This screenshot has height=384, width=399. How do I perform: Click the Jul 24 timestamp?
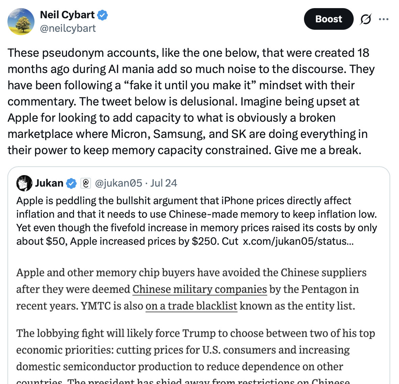coord(164,183)
